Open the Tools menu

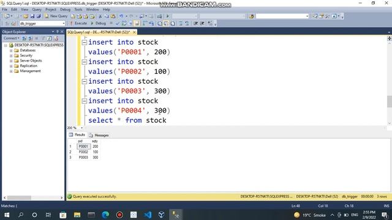click(x=78, y=10)
